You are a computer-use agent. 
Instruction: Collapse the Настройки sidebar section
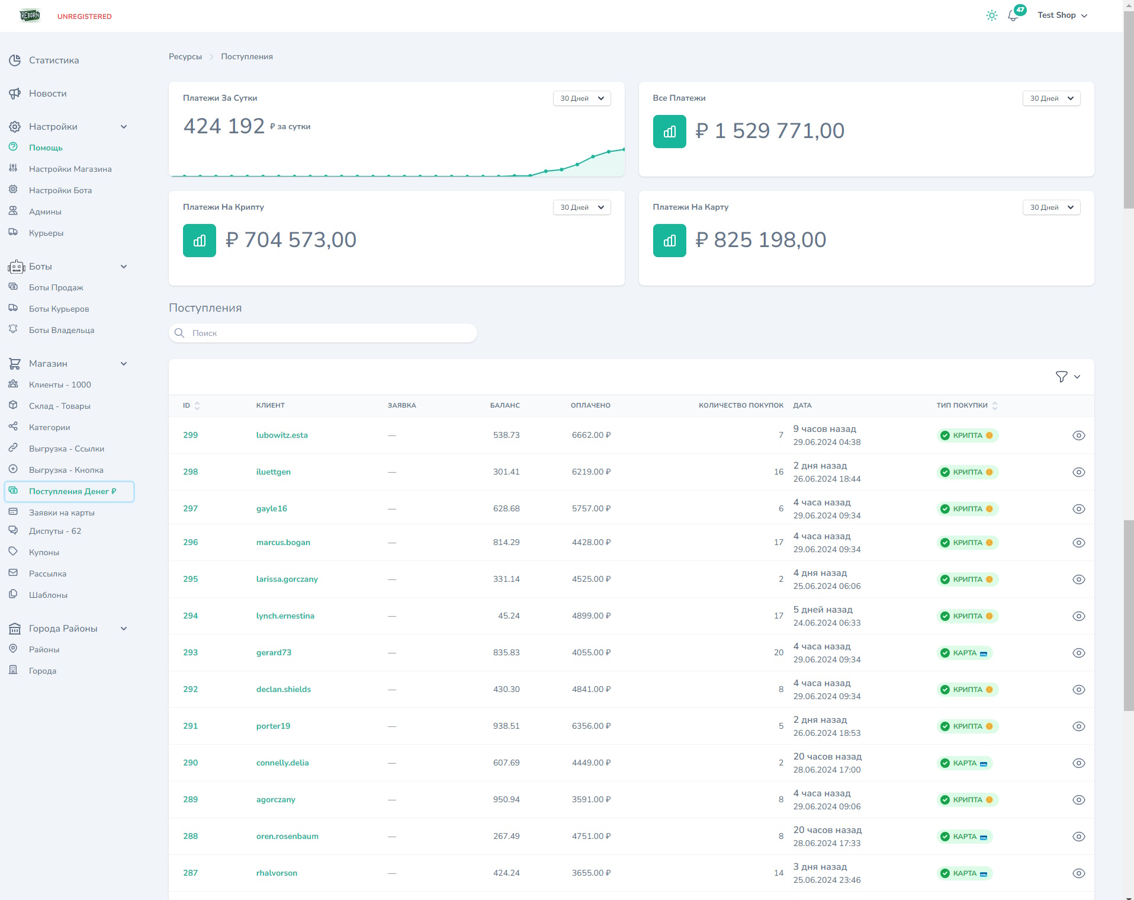pos(124,127)
